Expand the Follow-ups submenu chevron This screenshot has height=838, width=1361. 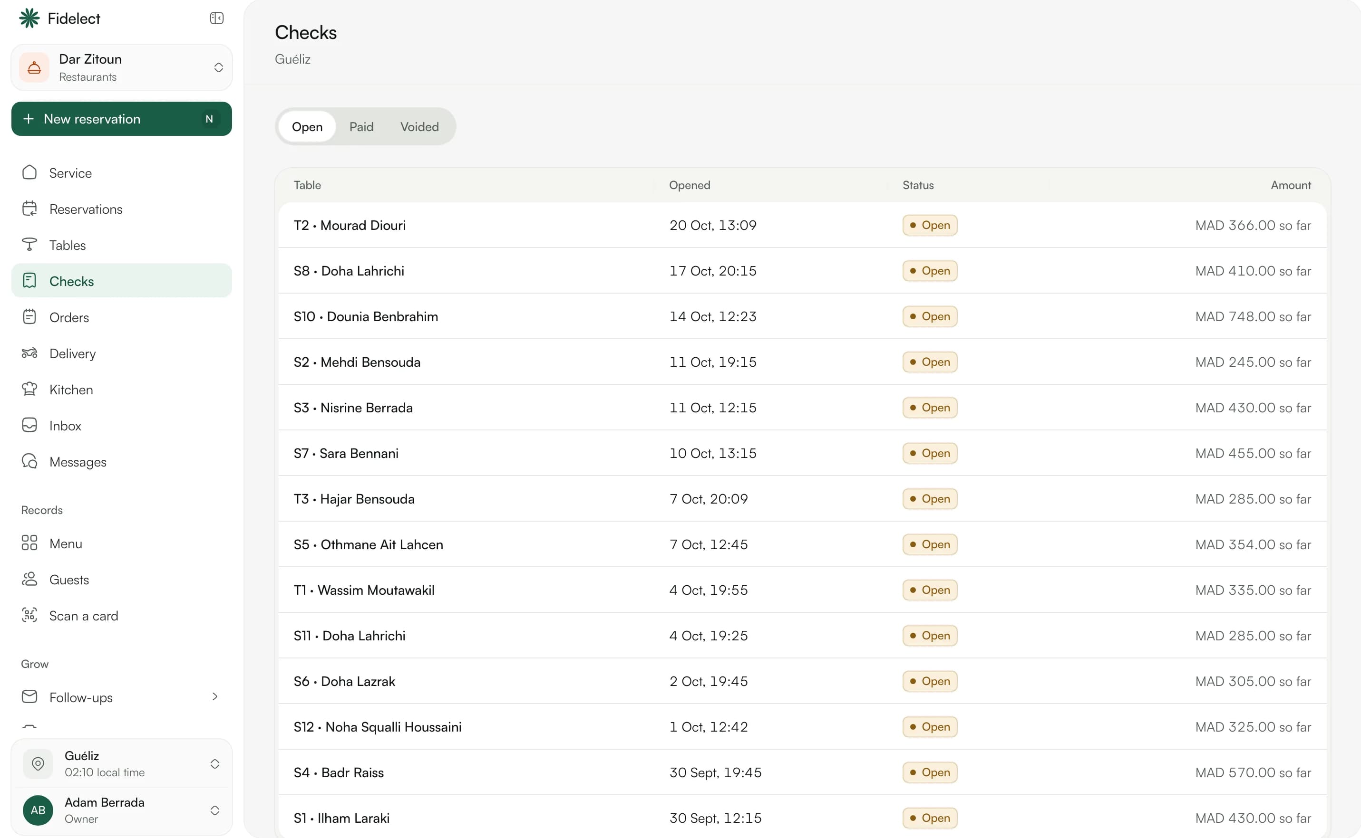[x=215, y=696]
